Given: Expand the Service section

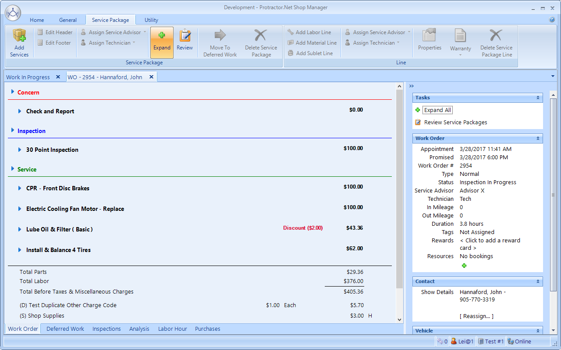Looking at the screenshot, I should click(x=13, y=169).
